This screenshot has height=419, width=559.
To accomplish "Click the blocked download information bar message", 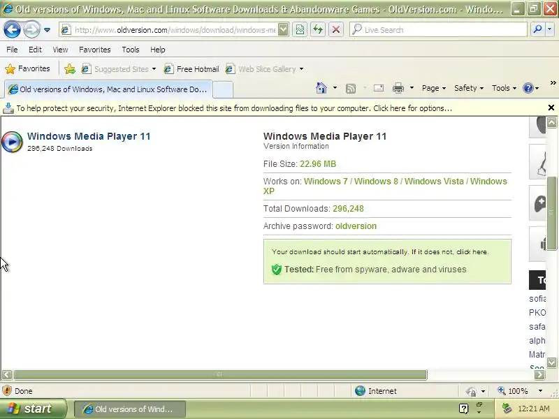I will [234, 108].
